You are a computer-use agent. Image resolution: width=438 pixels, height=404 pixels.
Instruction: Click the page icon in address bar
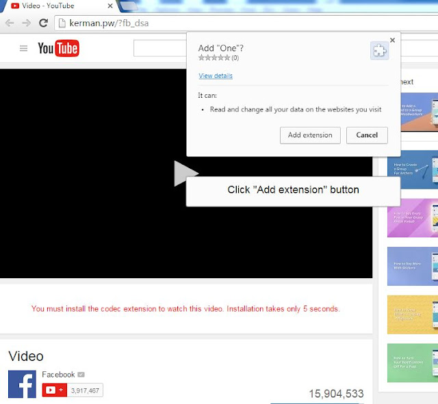tap(62, 23)
